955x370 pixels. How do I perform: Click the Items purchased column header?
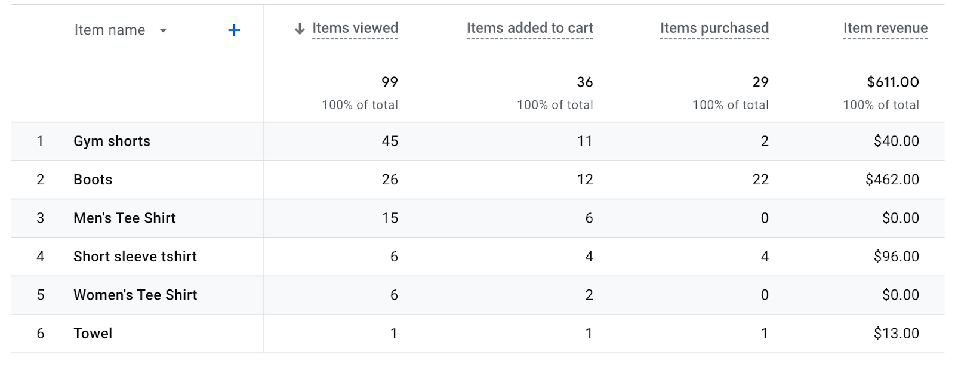pos(714,28)
